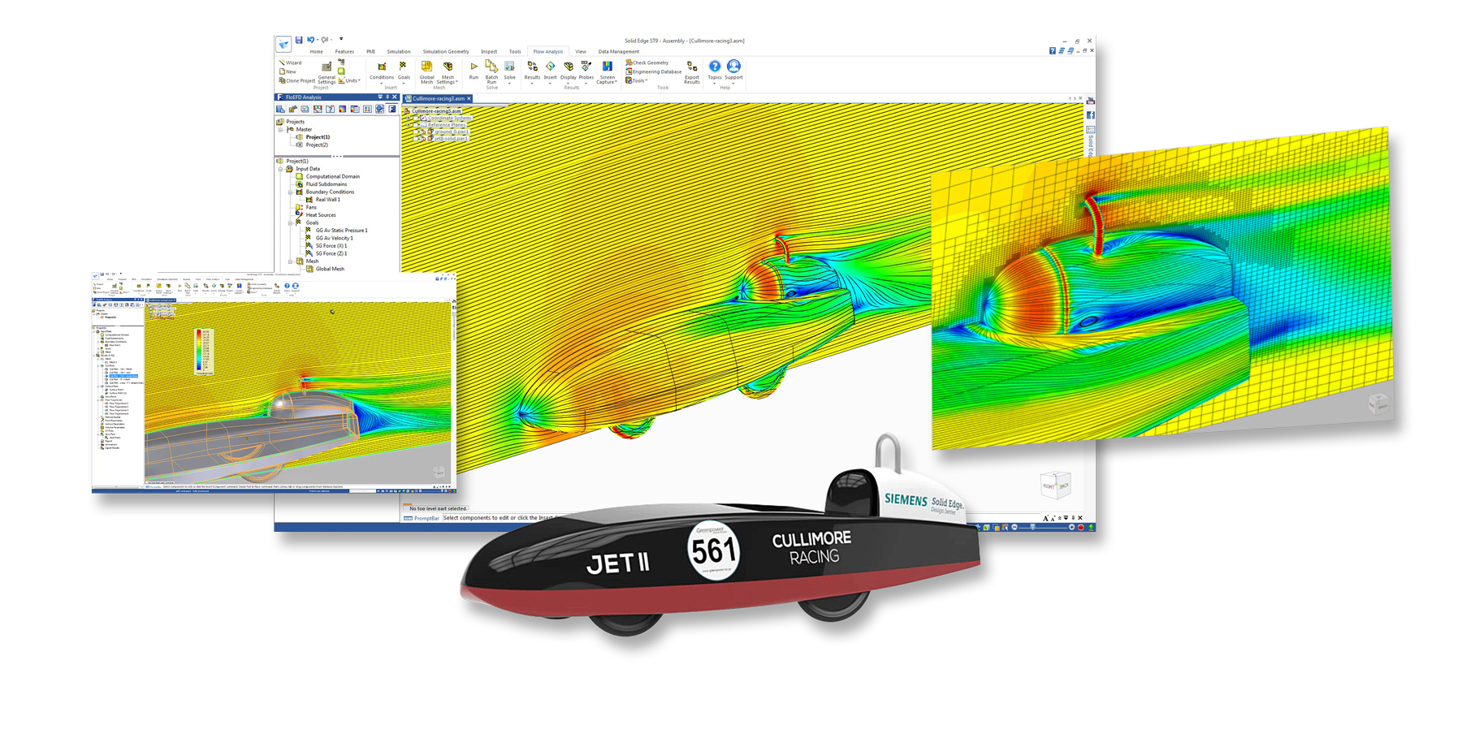Toggle the ground_0.par:1 checkbox
This screenshot has width=1462, height=751.
[415, 132]
